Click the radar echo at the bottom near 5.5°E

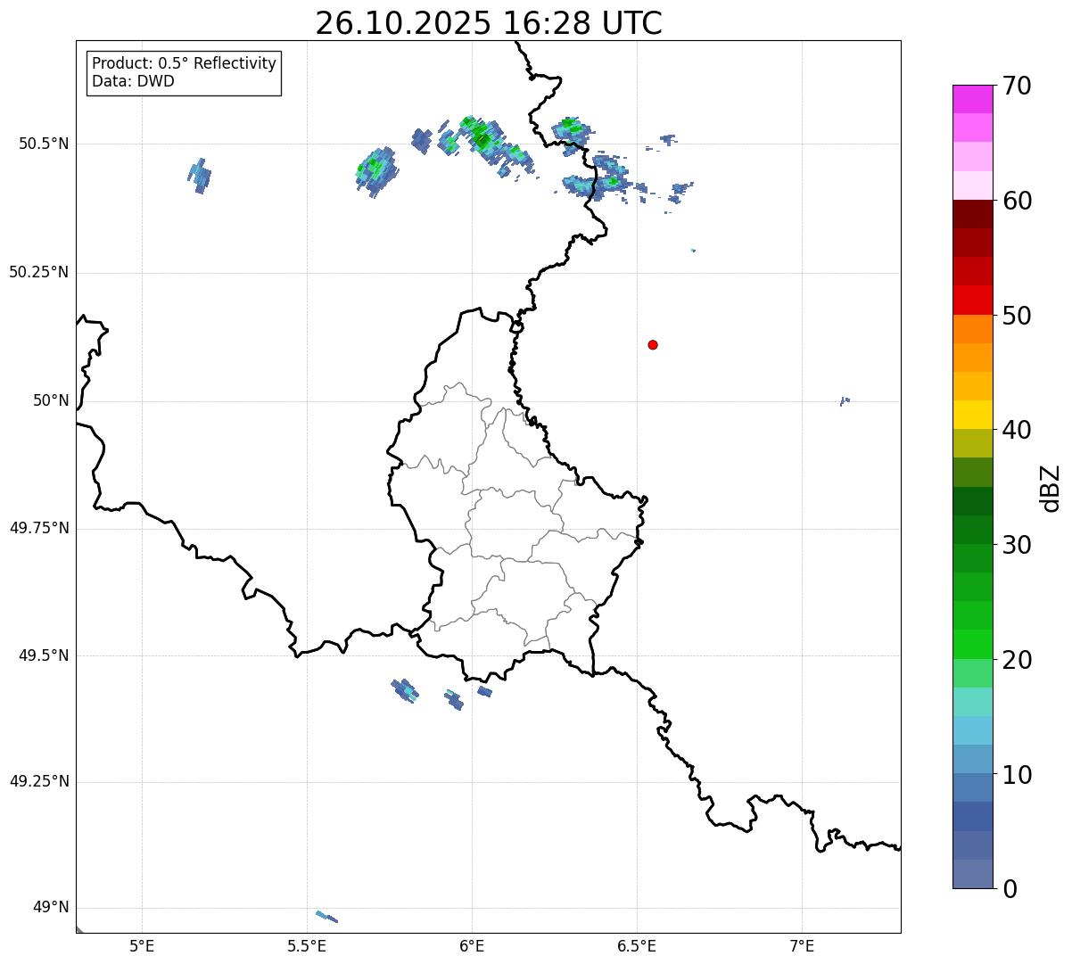point(326,917)
